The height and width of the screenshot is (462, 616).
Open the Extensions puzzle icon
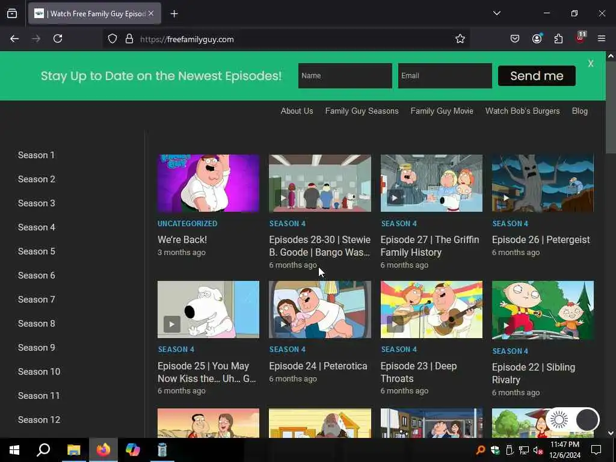(558, 38)
